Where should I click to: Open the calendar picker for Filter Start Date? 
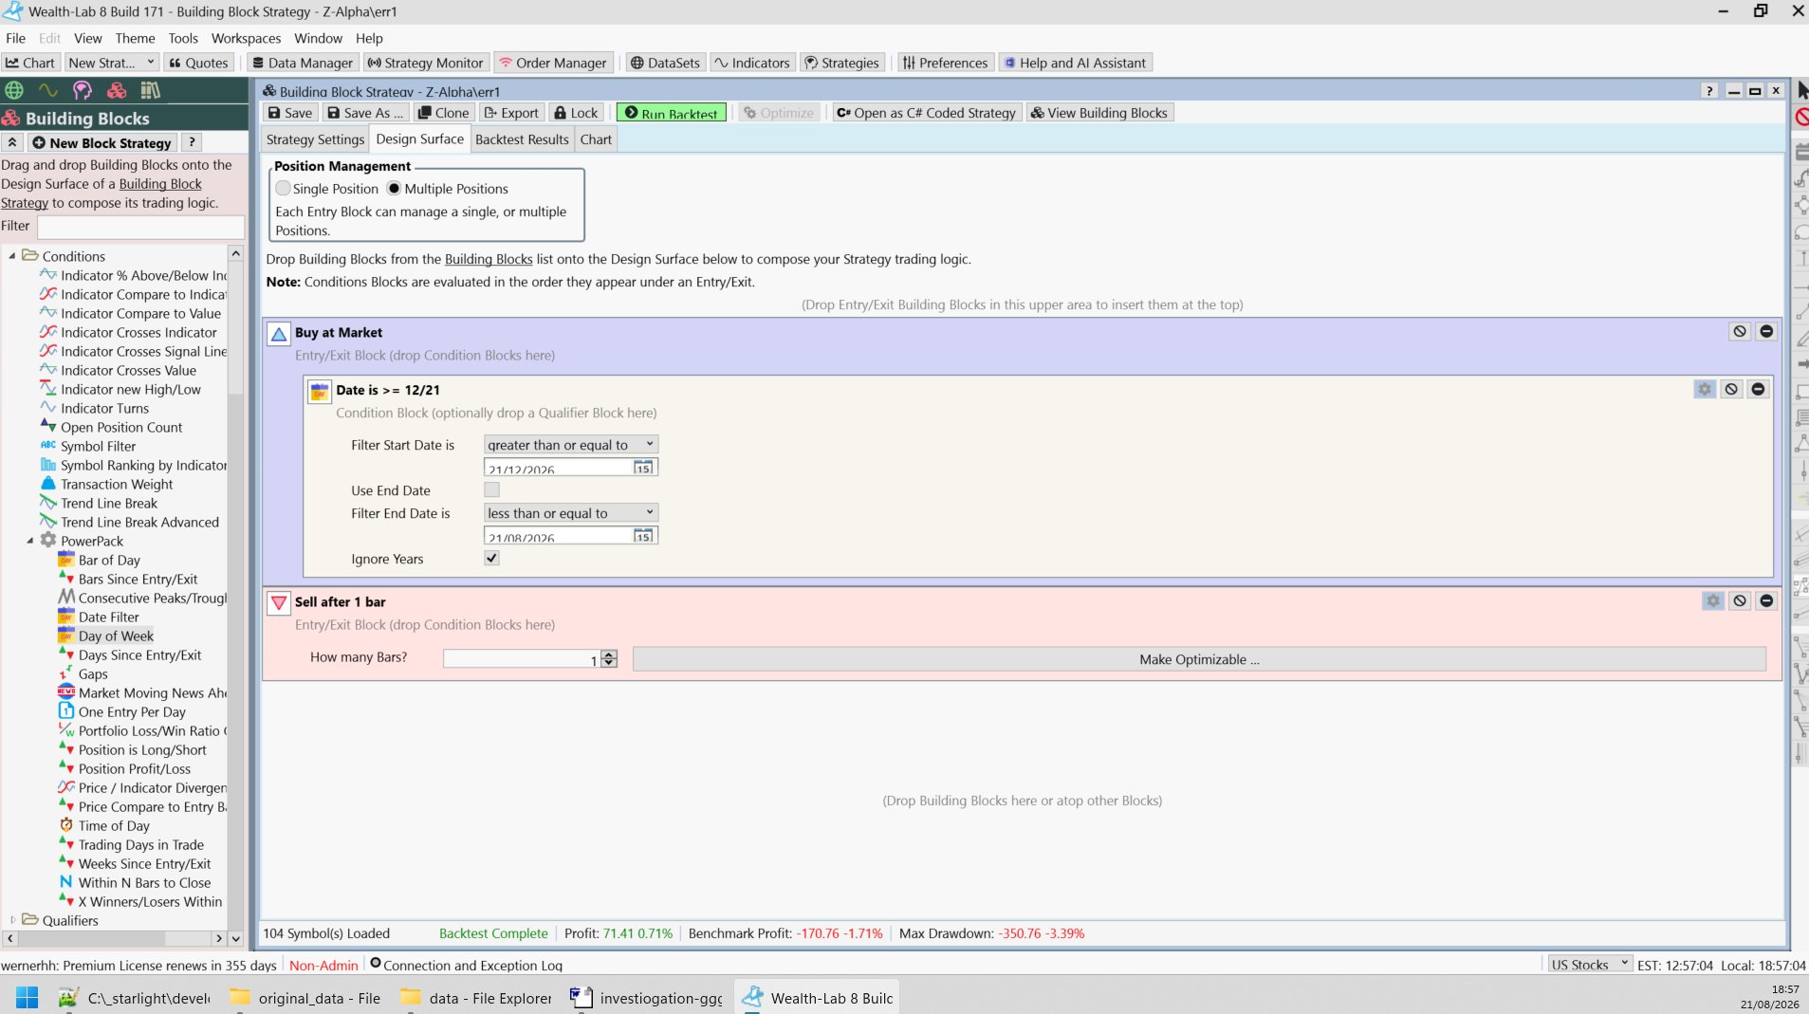coord(643,468)
